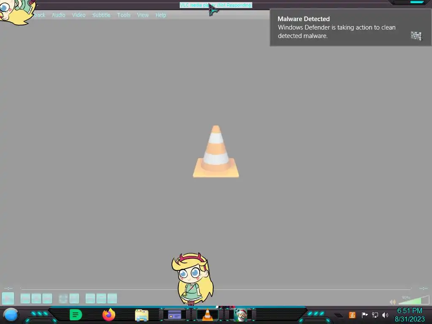Click the Star mascot standing on the taskbar

point(192,279)
